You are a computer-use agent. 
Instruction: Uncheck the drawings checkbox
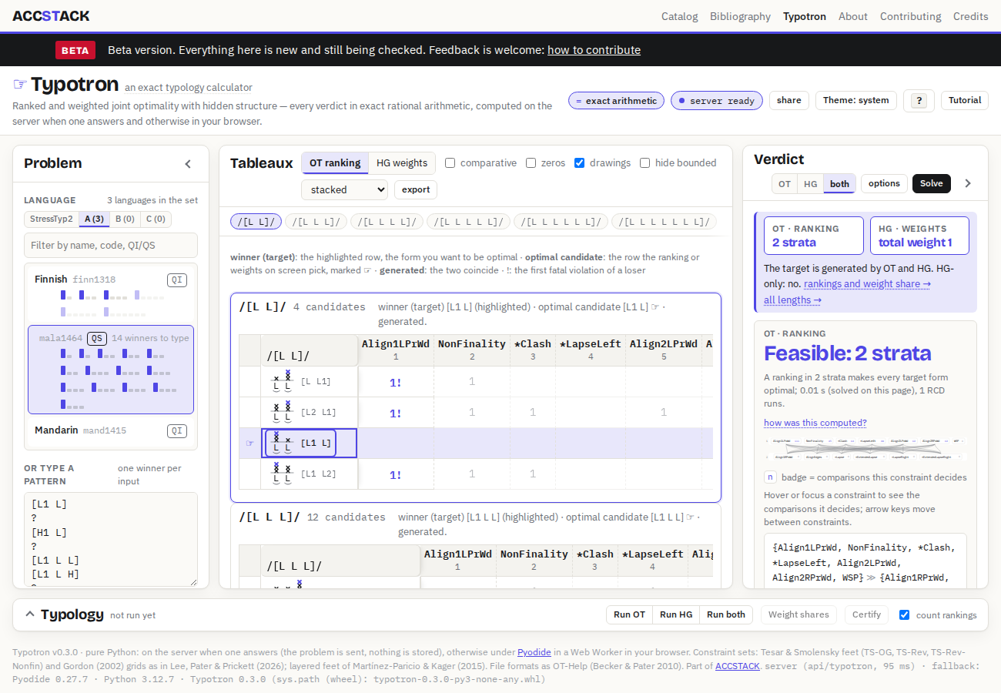tap(580, 163)
